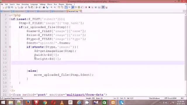Click the Cut toolbar icon
The image size is (187, 105).
26,7
